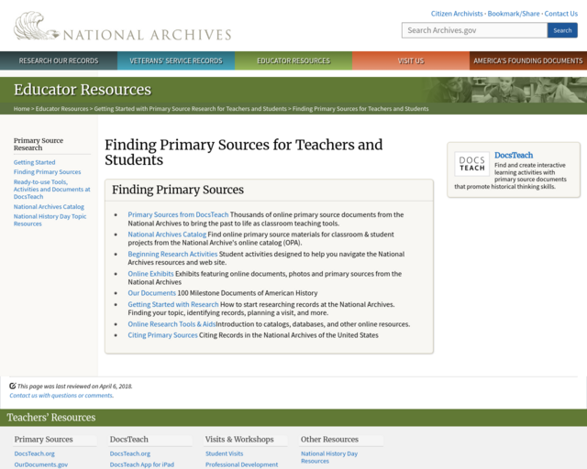This screenshot has width=587, height=469.
Task: Open Finding Primary Sources sidebar link
Action: (47, 172)
